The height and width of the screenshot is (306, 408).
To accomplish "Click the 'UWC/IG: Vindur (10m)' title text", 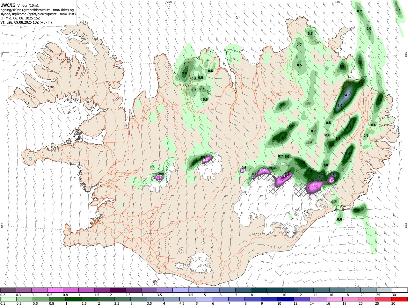I will point(20,5).
